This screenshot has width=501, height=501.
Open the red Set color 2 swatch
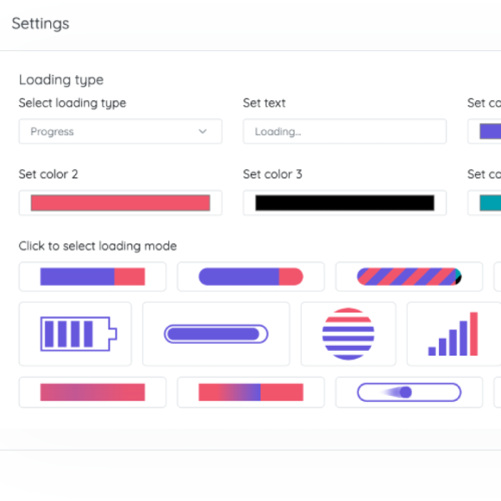120,203
